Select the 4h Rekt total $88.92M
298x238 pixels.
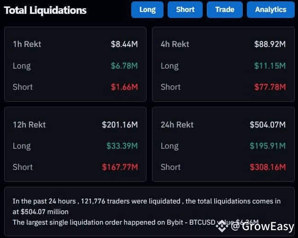(x=270, y=44)
